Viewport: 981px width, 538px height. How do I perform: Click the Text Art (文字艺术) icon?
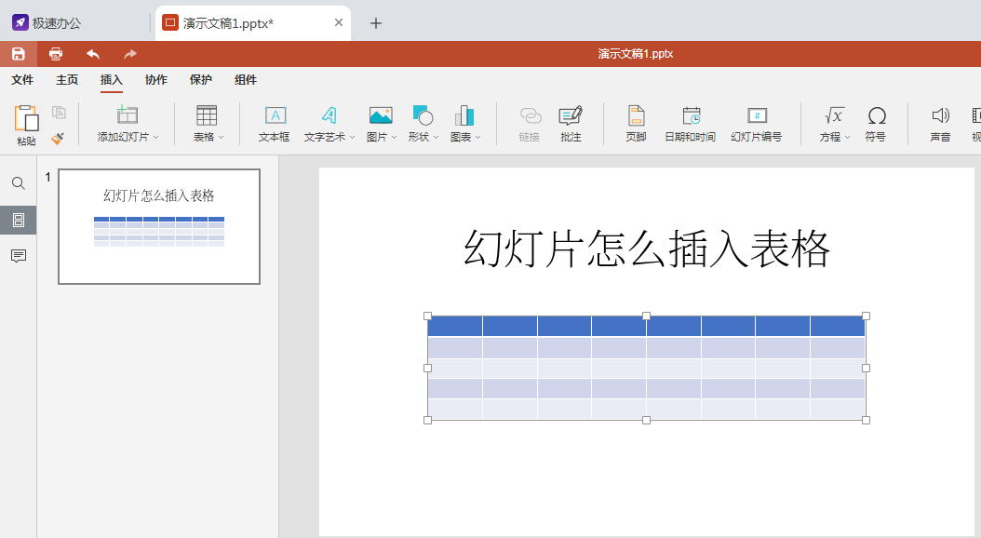coord(329,115)
